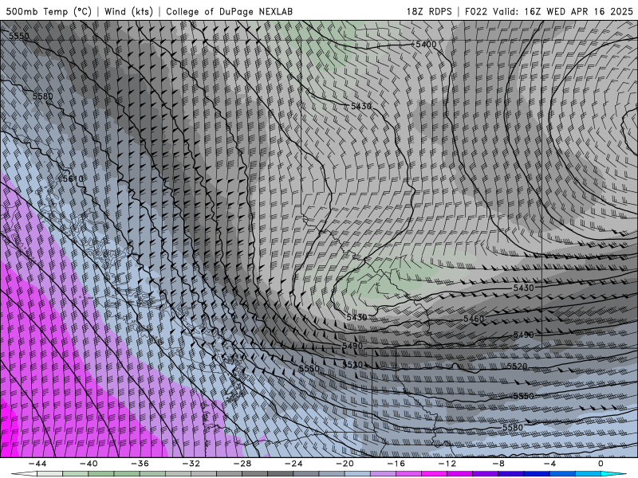Screen dimensions: 638x478
Task: Click the 'F022 Valid: 16Z WED APR 16 2025' text
Action: [x=549, y=11]
